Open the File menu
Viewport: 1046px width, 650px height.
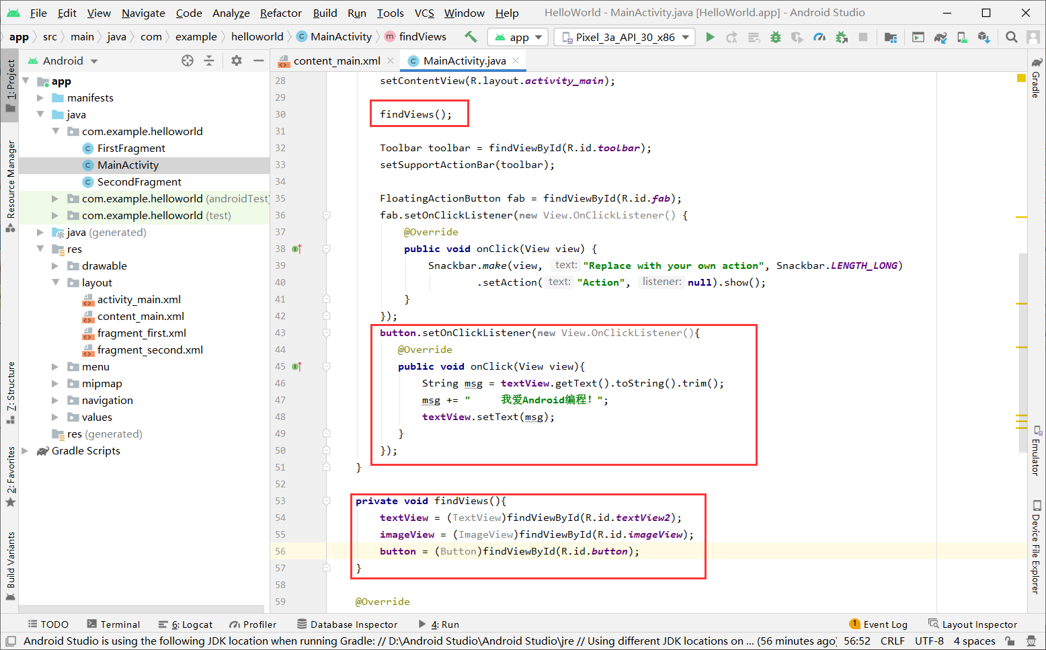(38, 13)
